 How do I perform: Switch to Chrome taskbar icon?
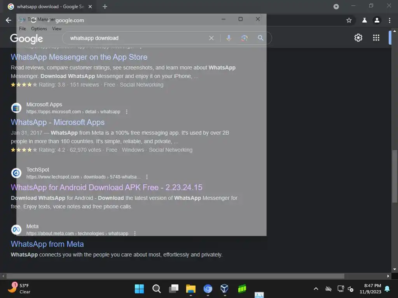point(208,289)
